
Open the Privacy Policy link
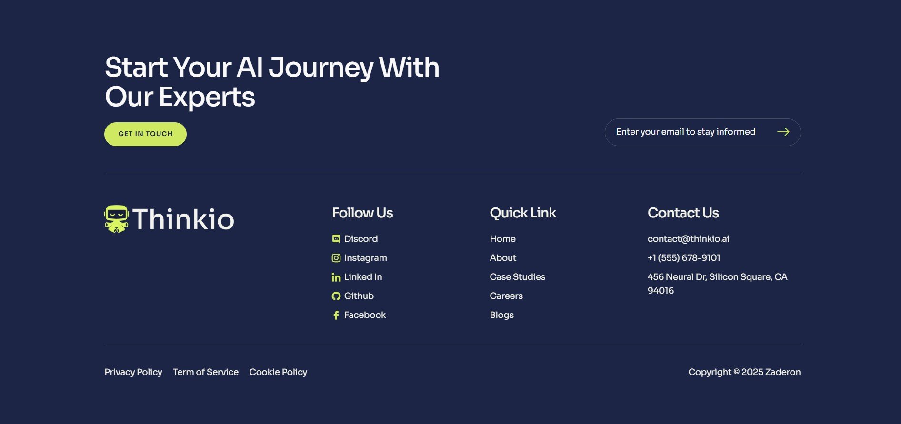point(133,372)
